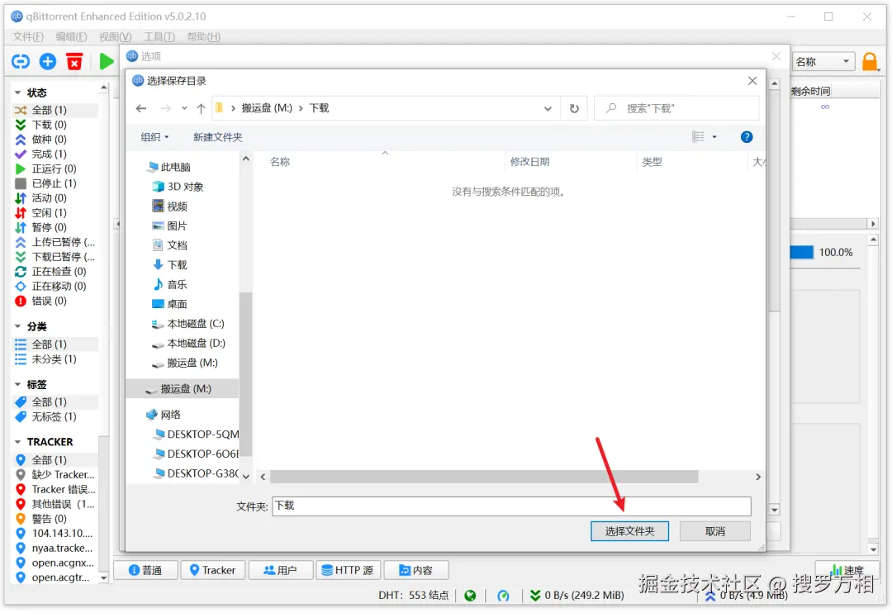892x613 pixels.
Task: Collapse the TRACKER section
Action: pyautogui.click(x=17, y=442)
